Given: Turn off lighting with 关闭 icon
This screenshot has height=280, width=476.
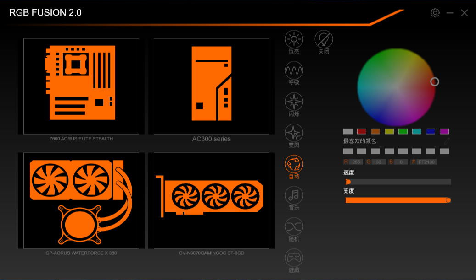Looking at the screenshot, I should (x=324, y=39).
